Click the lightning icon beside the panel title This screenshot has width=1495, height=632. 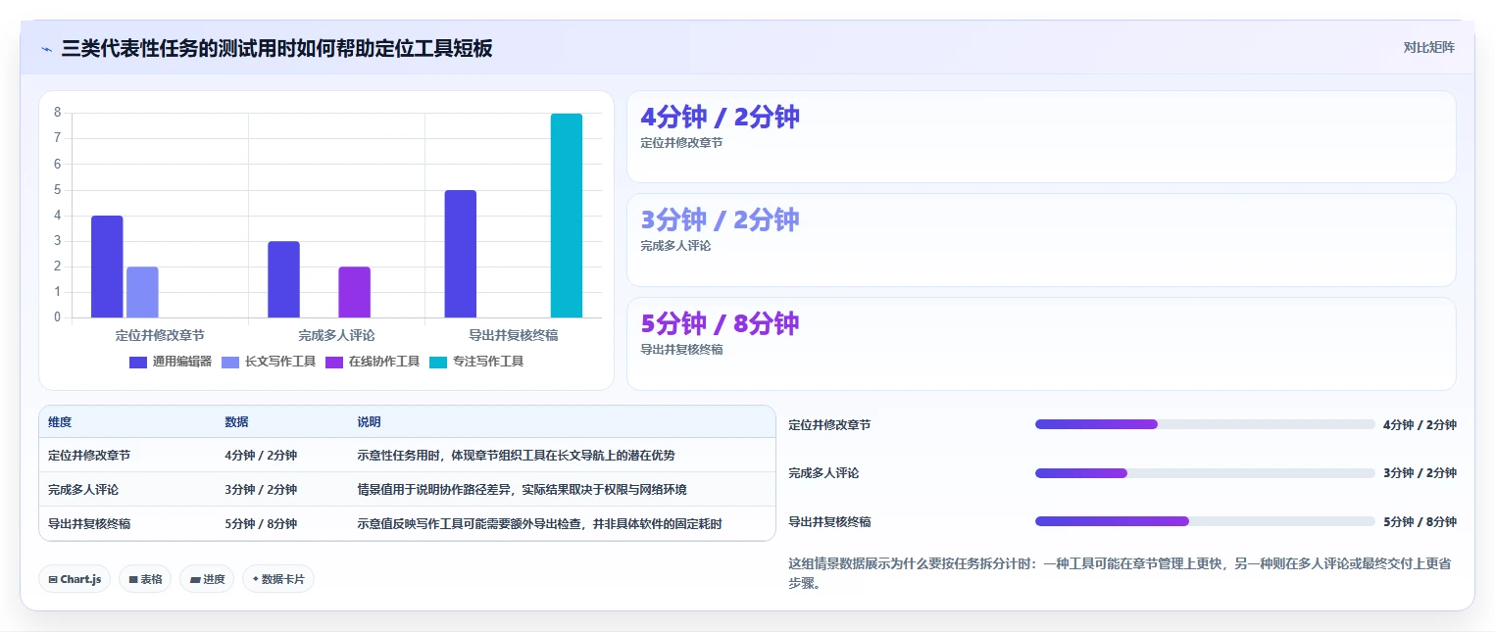click(46, 48)
